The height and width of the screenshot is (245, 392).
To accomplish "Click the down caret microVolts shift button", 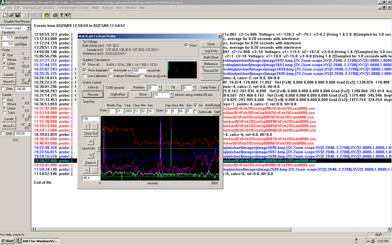I will (x=91, y=155).
